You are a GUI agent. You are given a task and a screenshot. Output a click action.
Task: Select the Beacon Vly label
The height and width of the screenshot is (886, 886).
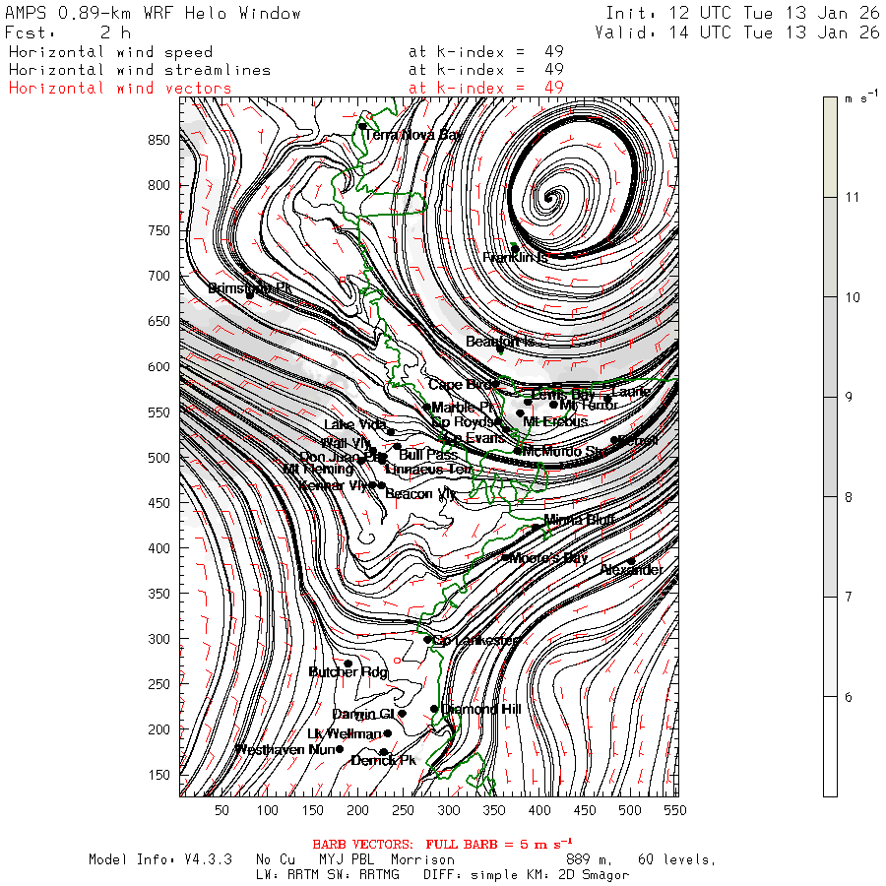(420, 494)
